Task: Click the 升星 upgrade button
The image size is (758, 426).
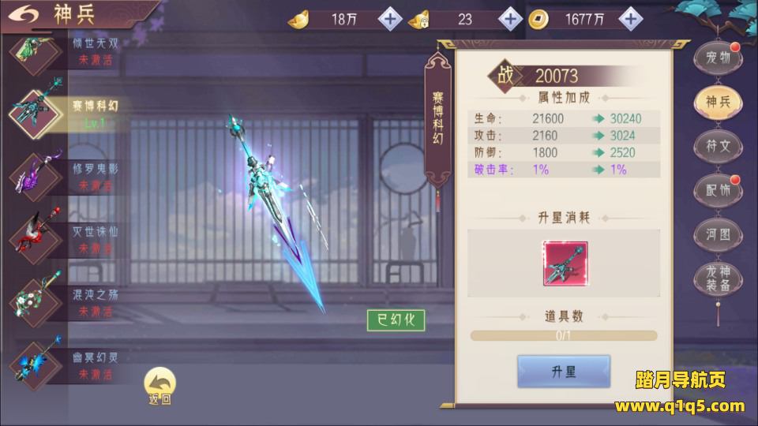Action: (564, 372)
